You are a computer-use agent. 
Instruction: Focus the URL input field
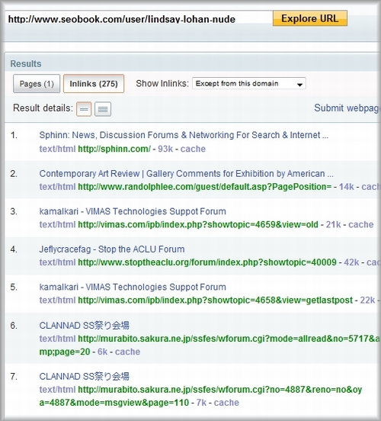(139, 19)
